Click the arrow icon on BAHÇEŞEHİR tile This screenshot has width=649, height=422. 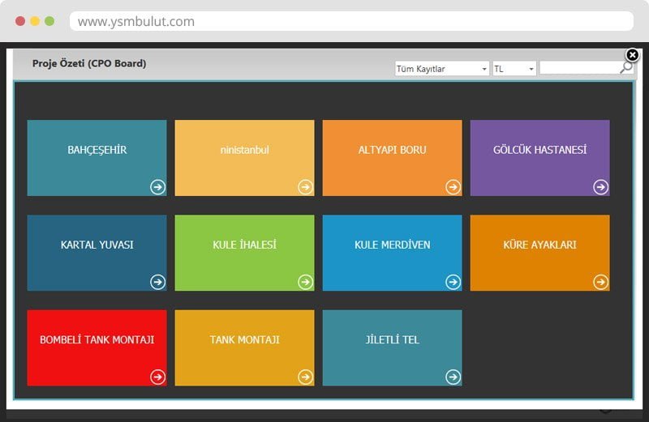(157, 187)
